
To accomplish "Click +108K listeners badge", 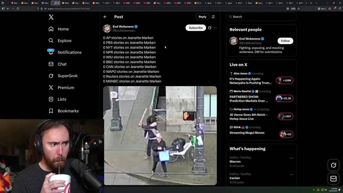I will tap(285, 80).
